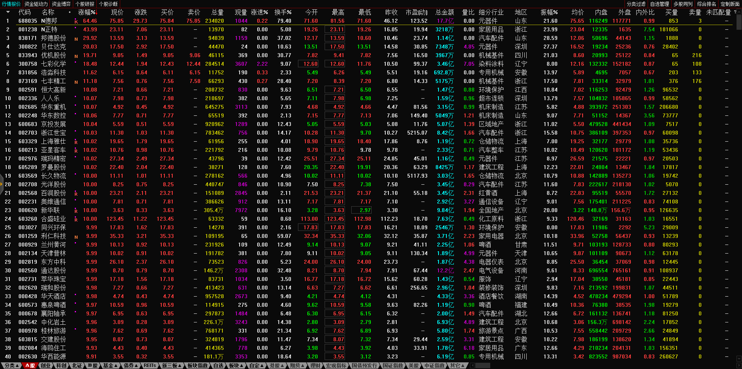The height and width of the screenshot is (369, 742).
Task: Click the tab bar left-scroll arrow icon
Action: [x=473, y=365]
